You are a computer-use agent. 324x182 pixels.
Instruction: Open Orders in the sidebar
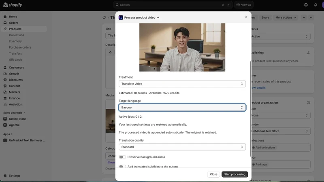tap(13, 23)
